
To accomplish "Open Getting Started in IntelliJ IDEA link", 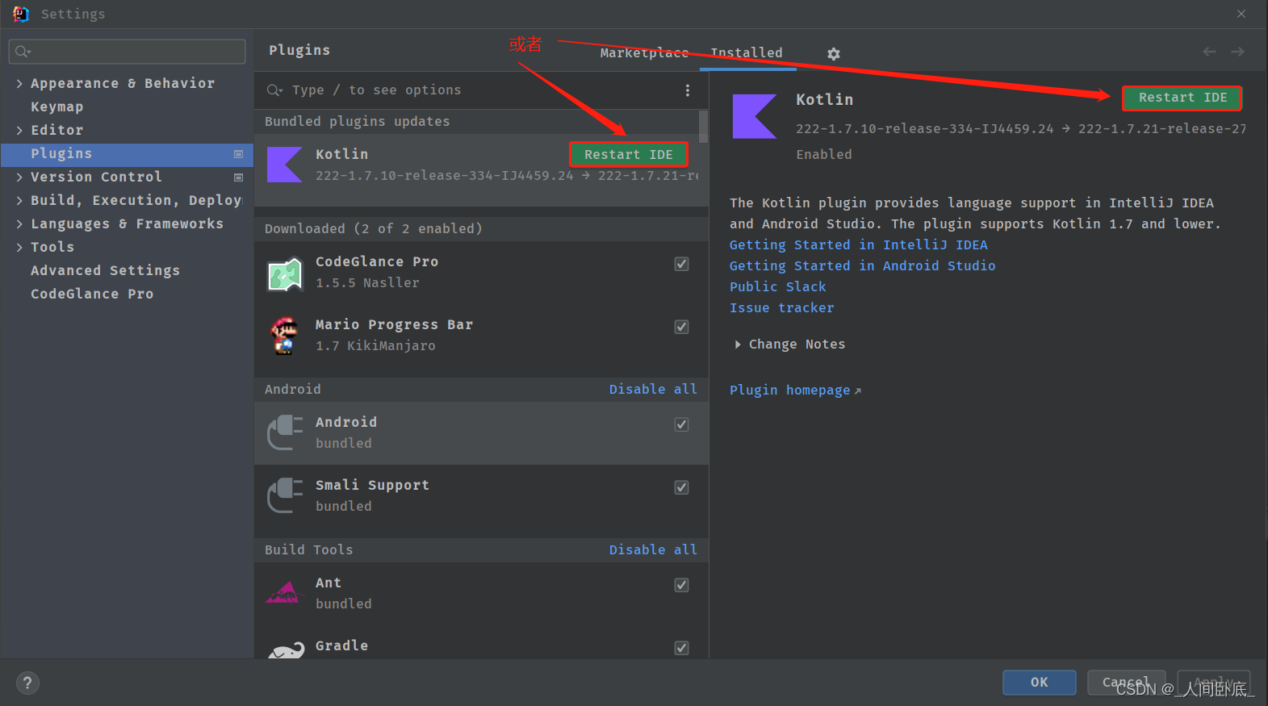I will click(x=859, y=245).
